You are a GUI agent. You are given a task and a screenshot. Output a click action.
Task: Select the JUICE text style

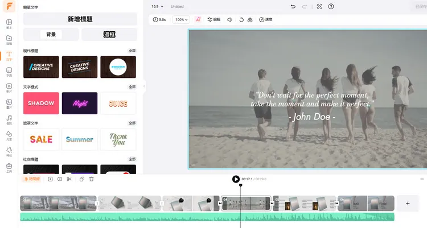[118, 103]
